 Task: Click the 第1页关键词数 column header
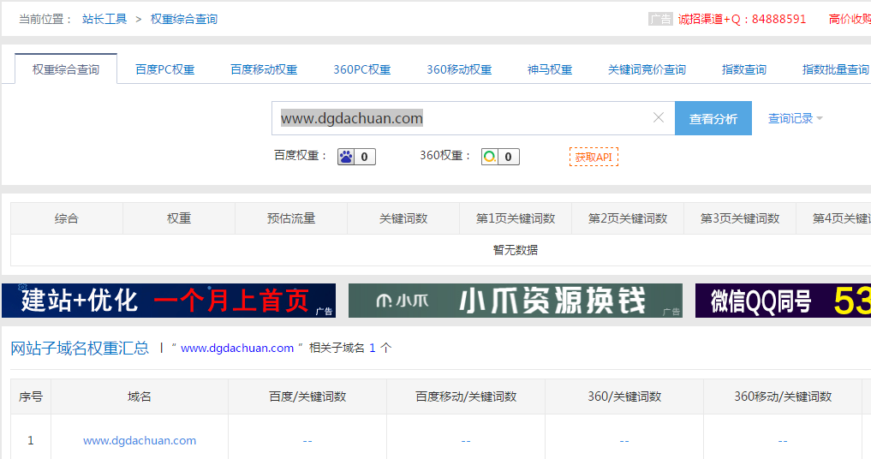click(516, 218)
